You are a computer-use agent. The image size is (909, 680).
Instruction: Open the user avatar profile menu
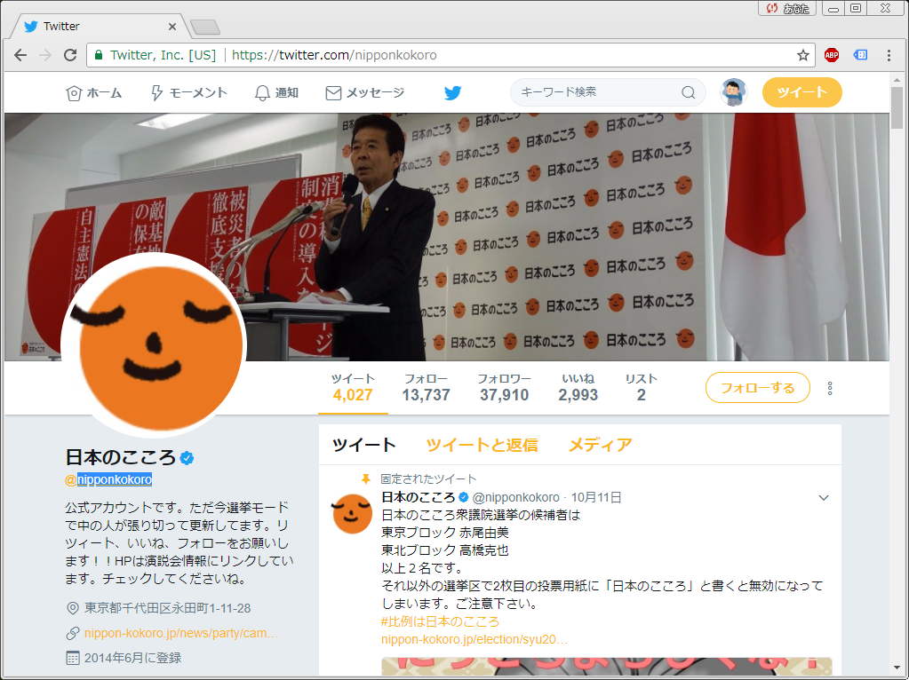point(733,92)
